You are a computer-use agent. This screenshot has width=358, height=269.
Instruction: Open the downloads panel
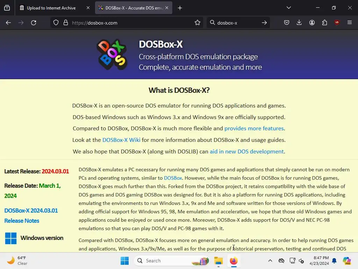click(x=299, y=22)
